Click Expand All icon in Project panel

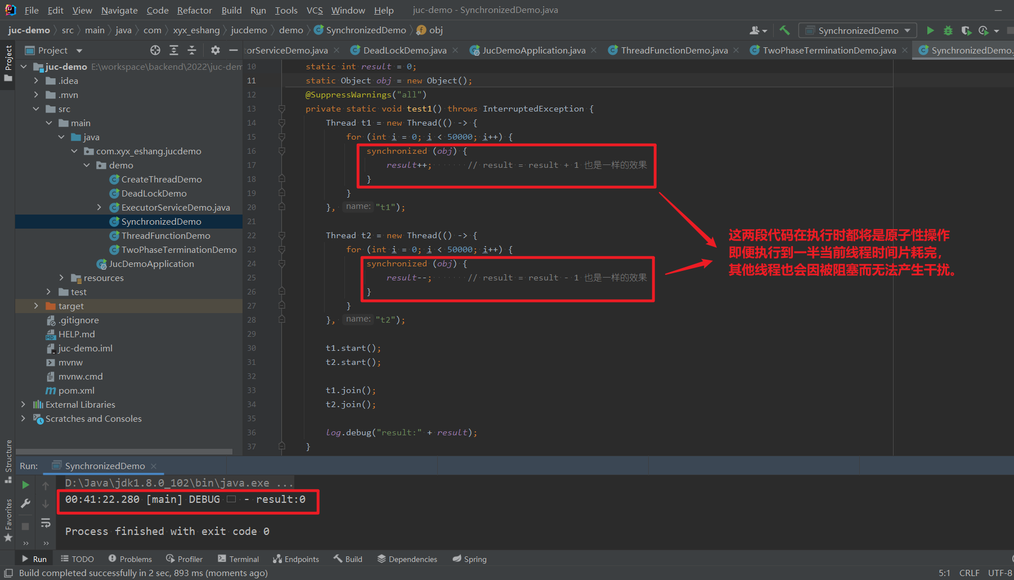[x=174, y=50]
